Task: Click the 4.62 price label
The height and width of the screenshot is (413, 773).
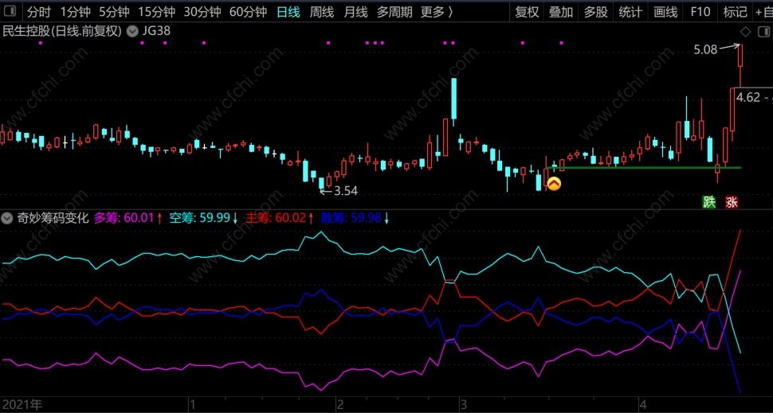Action: [x=747, y=97]
